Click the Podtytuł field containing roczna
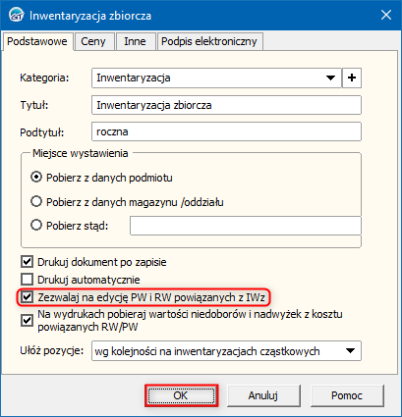This screenshot has height=417, width=402. pos(226,131)
